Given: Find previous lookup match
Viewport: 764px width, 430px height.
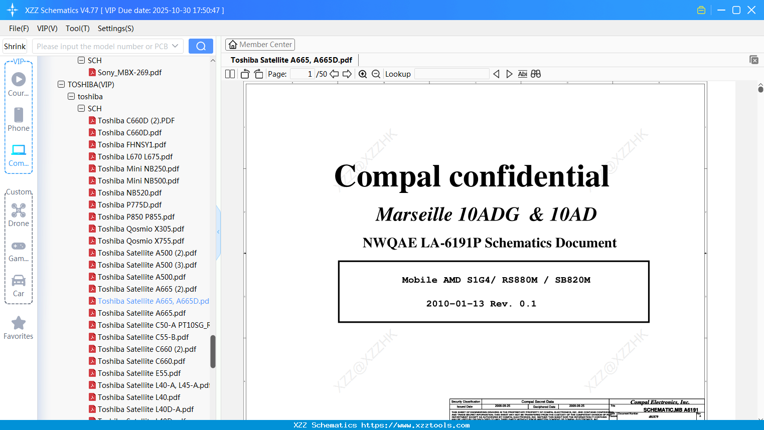Looking at the screenshot, I should coord(496,74).
